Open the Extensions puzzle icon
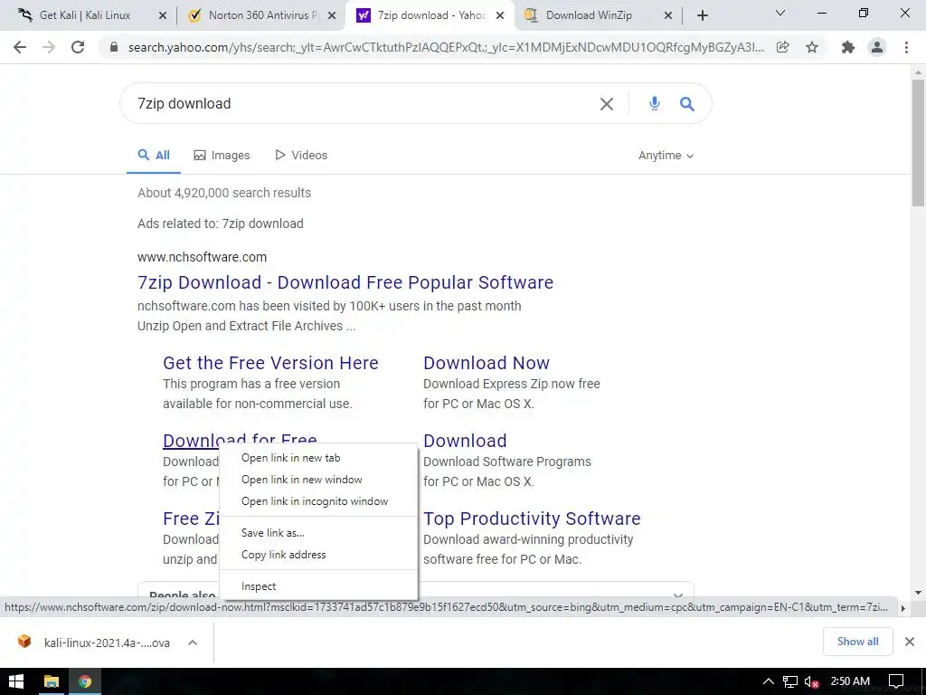 pyautogui.click(x=848, y=47)
